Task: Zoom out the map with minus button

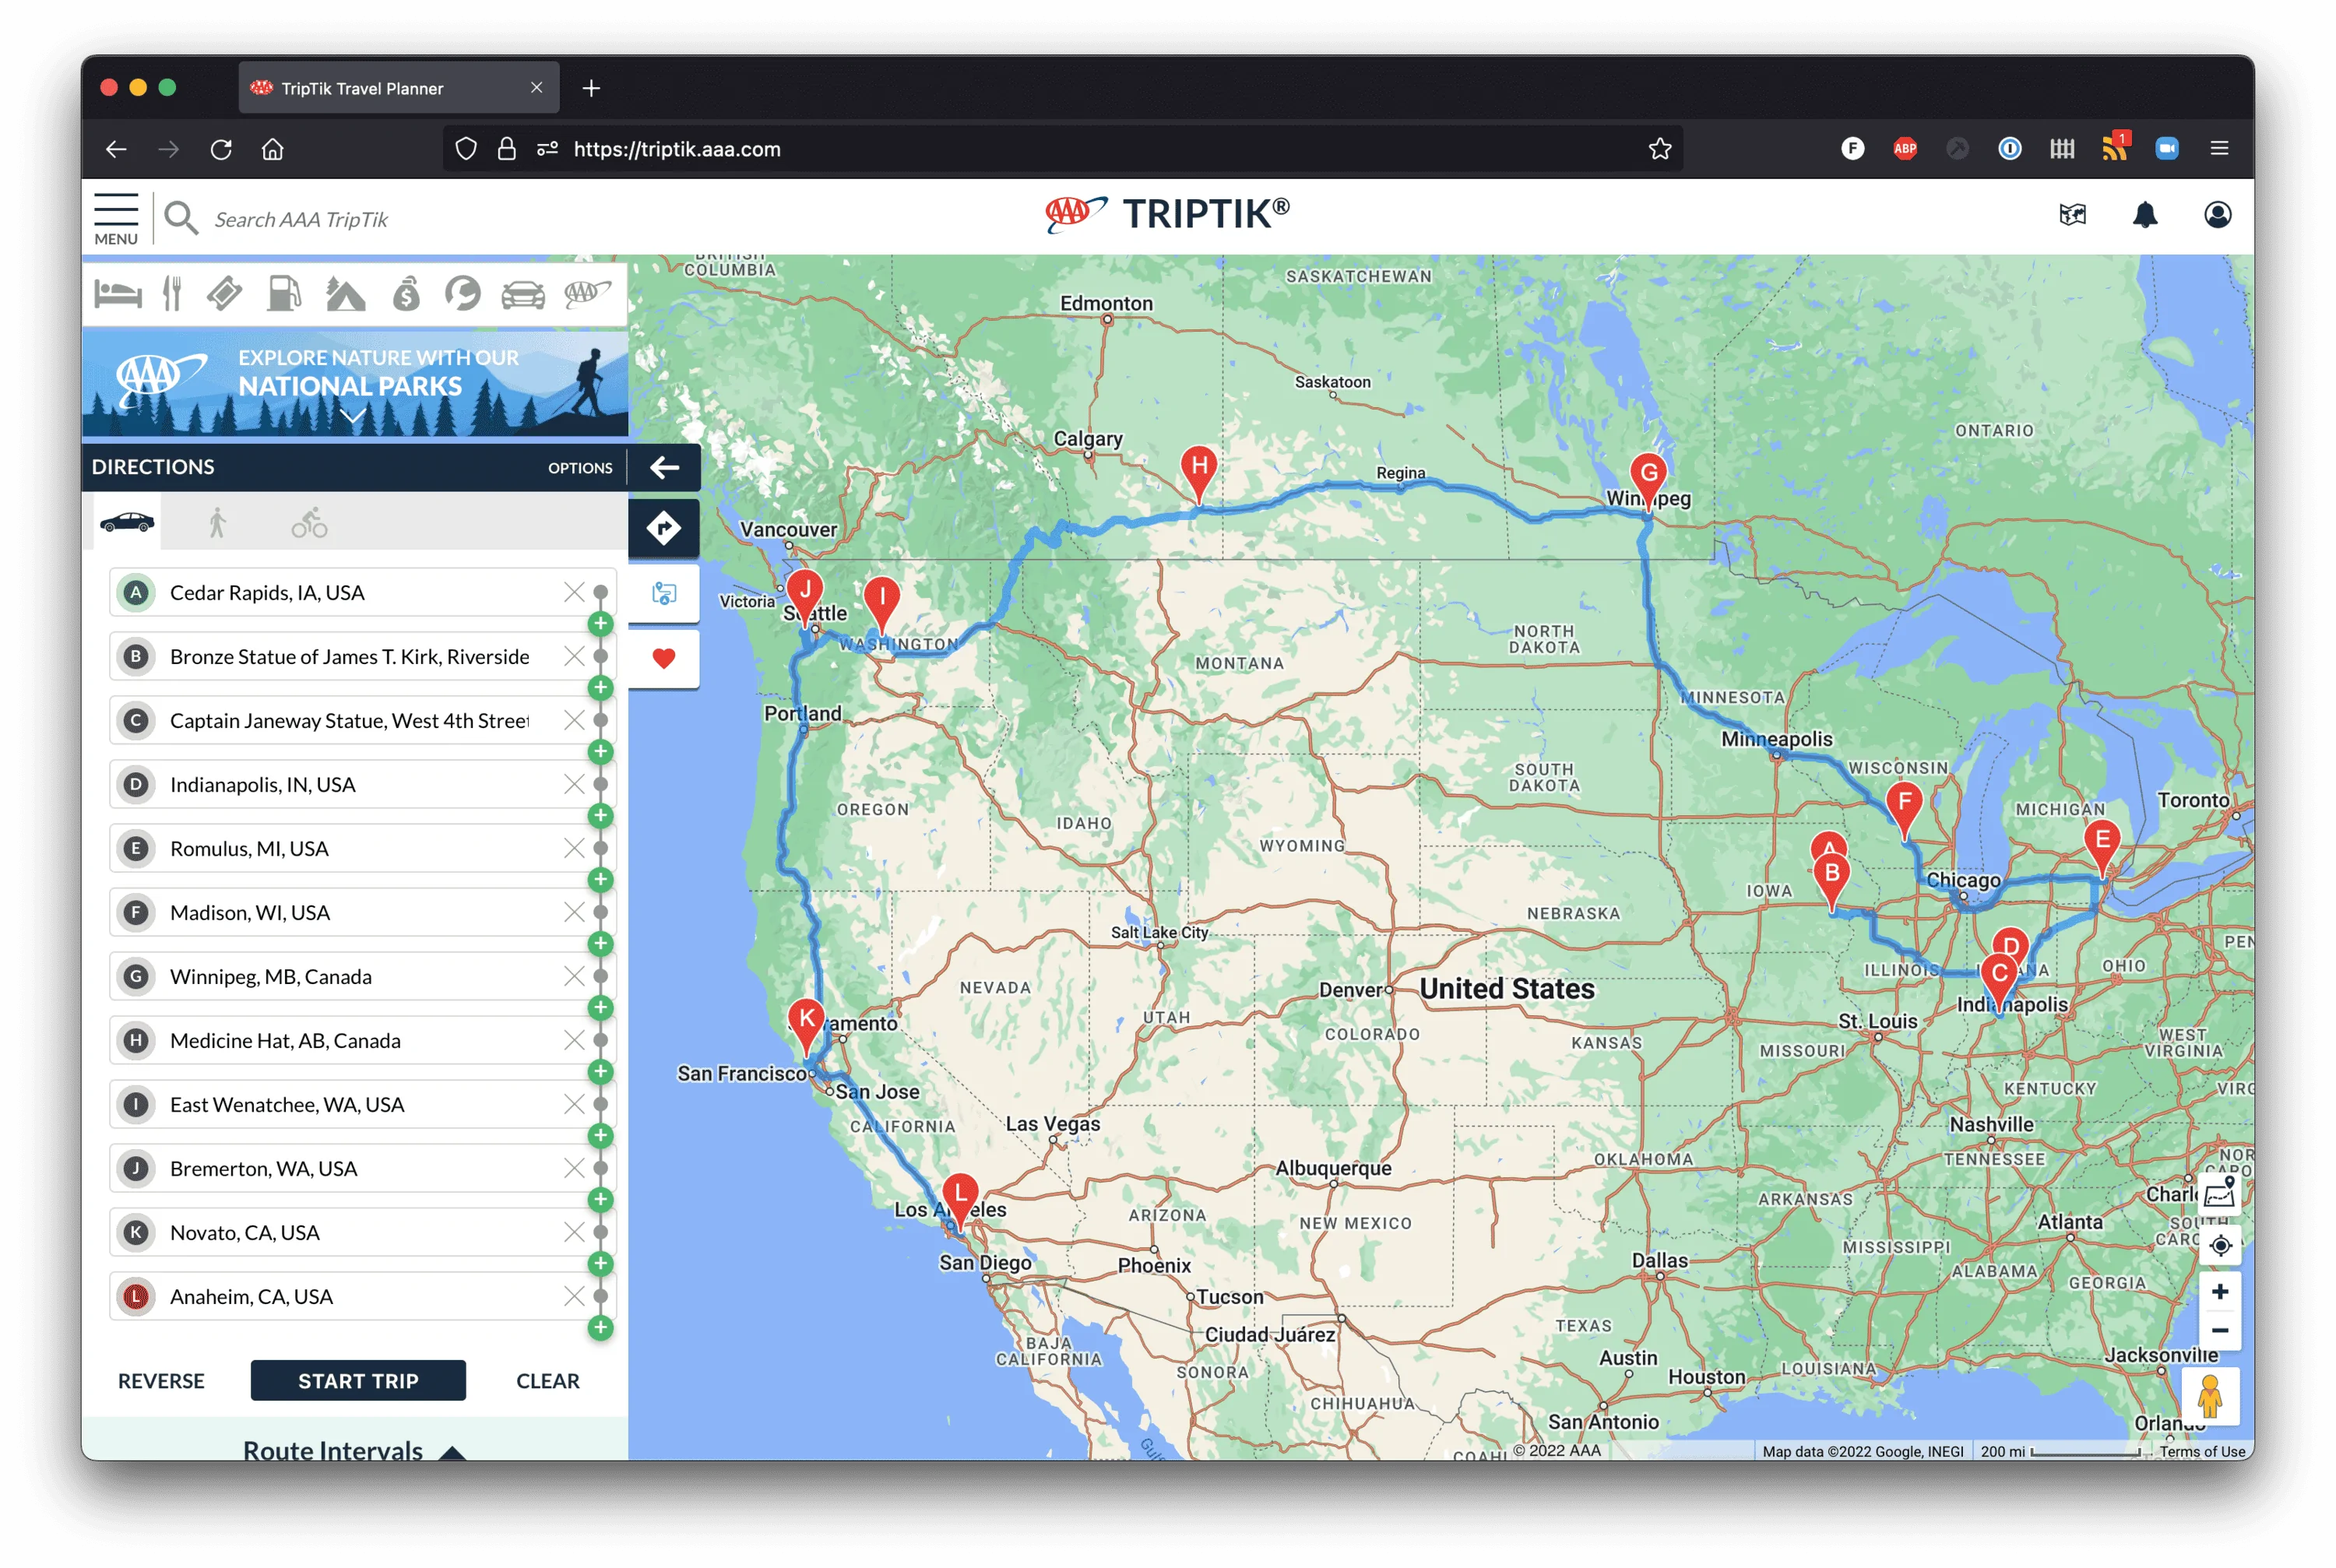Action: coord(2220,1330)
